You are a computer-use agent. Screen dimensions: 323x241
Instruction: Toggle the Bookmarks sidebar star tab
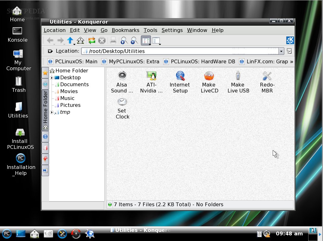tap(45, 73)
